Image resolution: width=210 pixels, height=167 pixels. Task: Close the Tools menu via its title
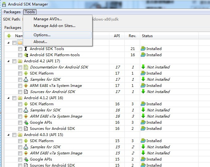[x=30, y=12]
